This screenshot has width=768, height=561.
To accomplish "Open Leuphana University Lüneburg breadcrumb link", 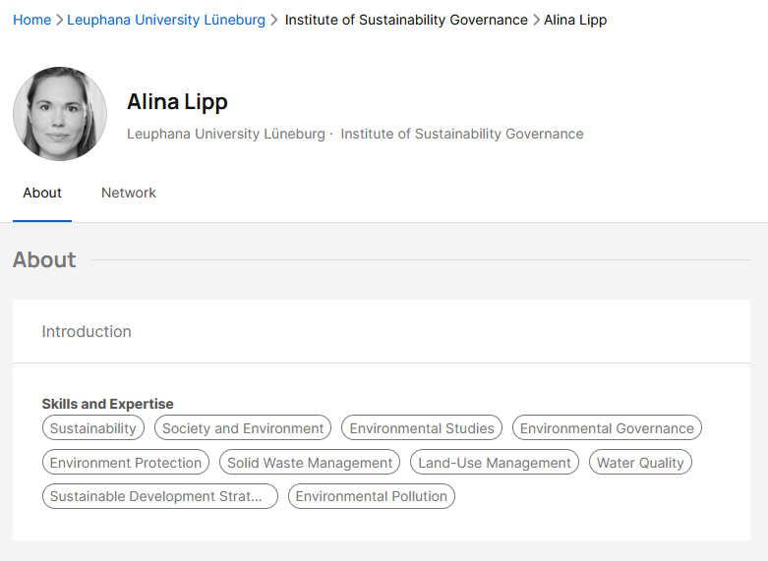I will (x=166, y=20).
